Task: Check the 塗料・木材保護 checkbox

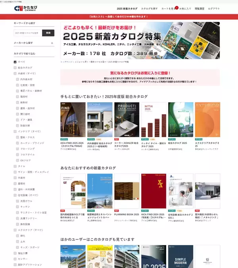Action: 15,190
